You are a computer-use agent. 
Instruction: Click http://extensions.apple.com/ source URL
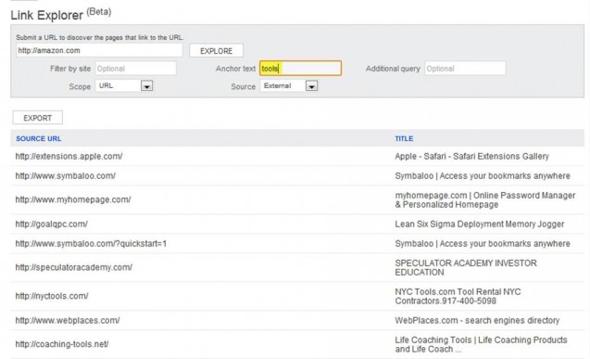69,157
